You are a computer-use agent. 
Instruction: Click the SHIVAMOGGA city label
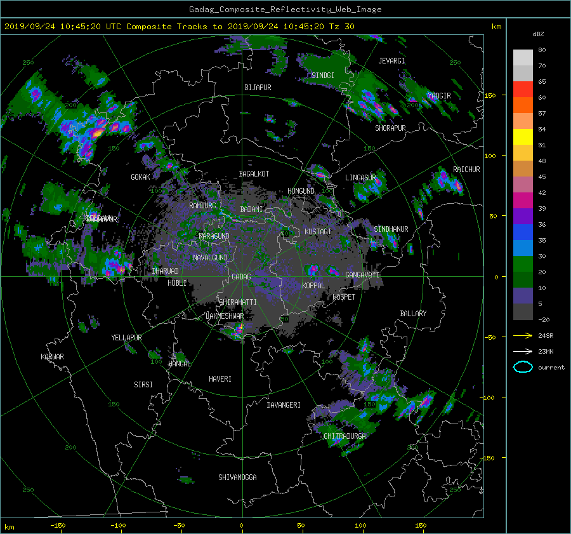pyautogui.click(x=237, y=477)
